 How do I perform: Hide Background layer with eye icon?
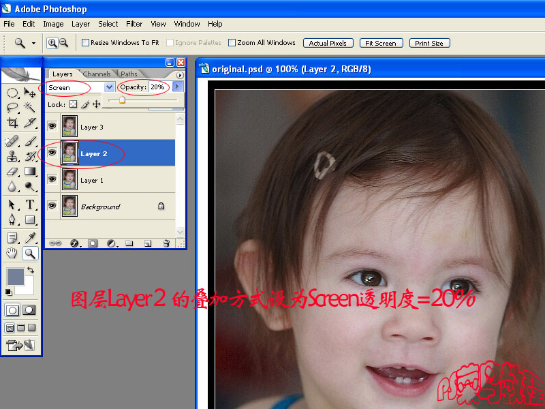52,205
